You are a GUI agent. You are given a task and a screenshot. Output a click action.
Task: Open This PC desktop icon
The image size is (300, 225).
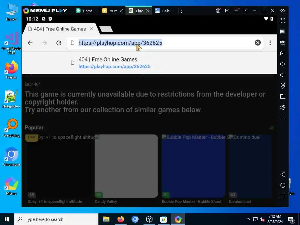coord(11,12)
